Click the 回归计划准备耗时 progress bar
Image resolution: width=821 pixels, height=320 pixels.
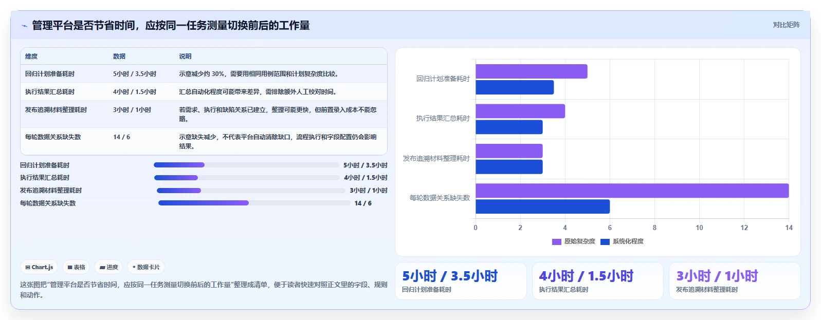coord(246,165)
